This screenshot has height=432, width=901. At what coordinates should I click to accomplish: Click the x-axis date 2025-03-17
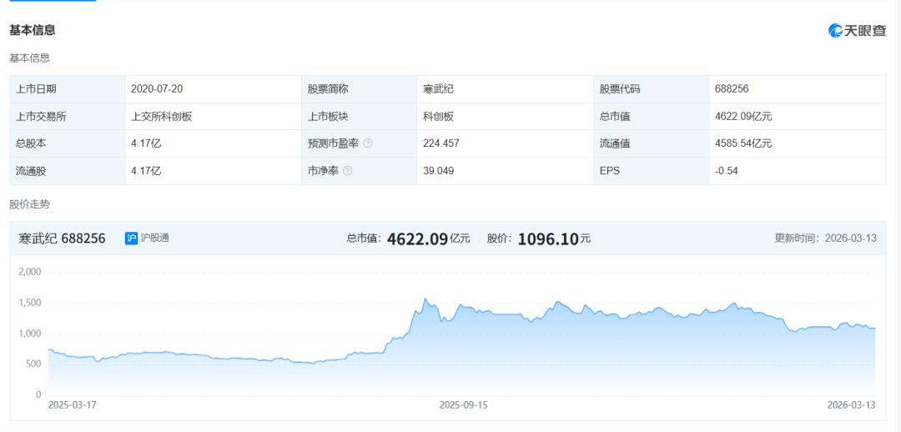click(x=72, y=405)
